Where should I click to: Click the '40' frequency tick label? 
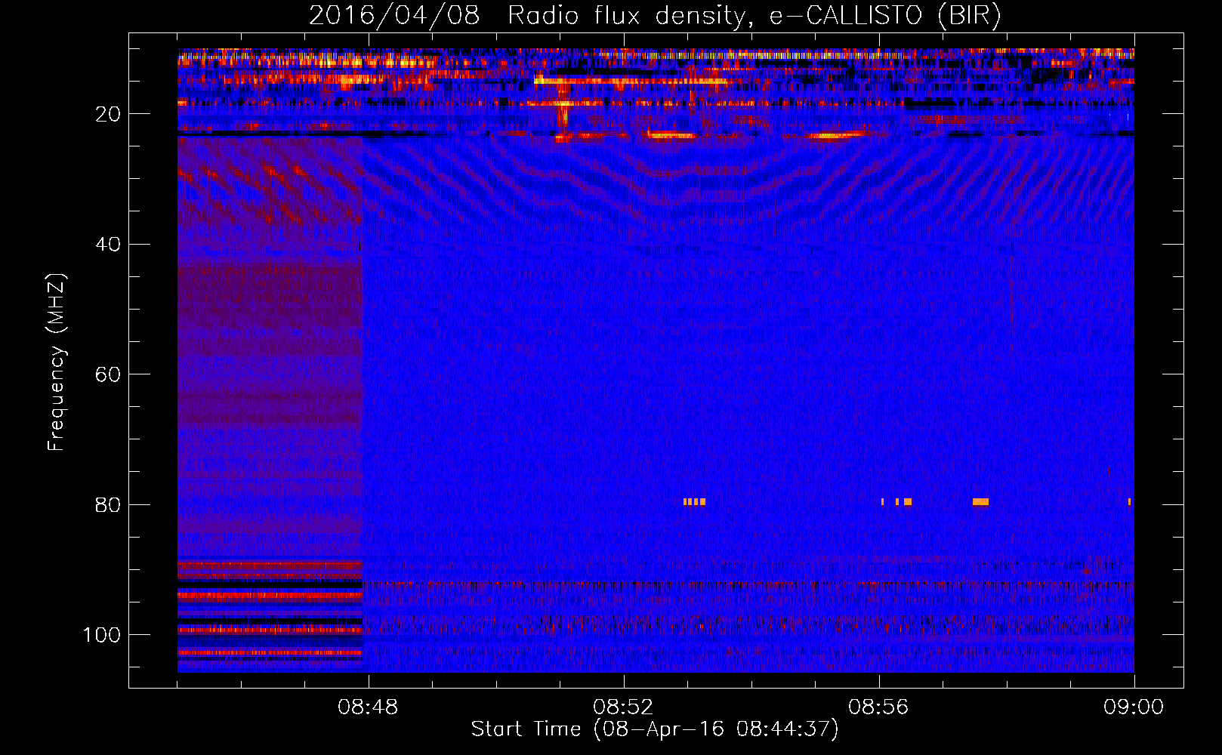click(x=108, y=245)
